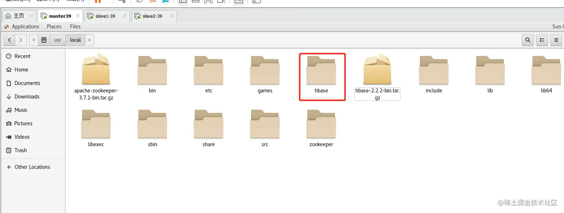
Task: Open Recent in the sidebar
Action: tap(33, 56)
